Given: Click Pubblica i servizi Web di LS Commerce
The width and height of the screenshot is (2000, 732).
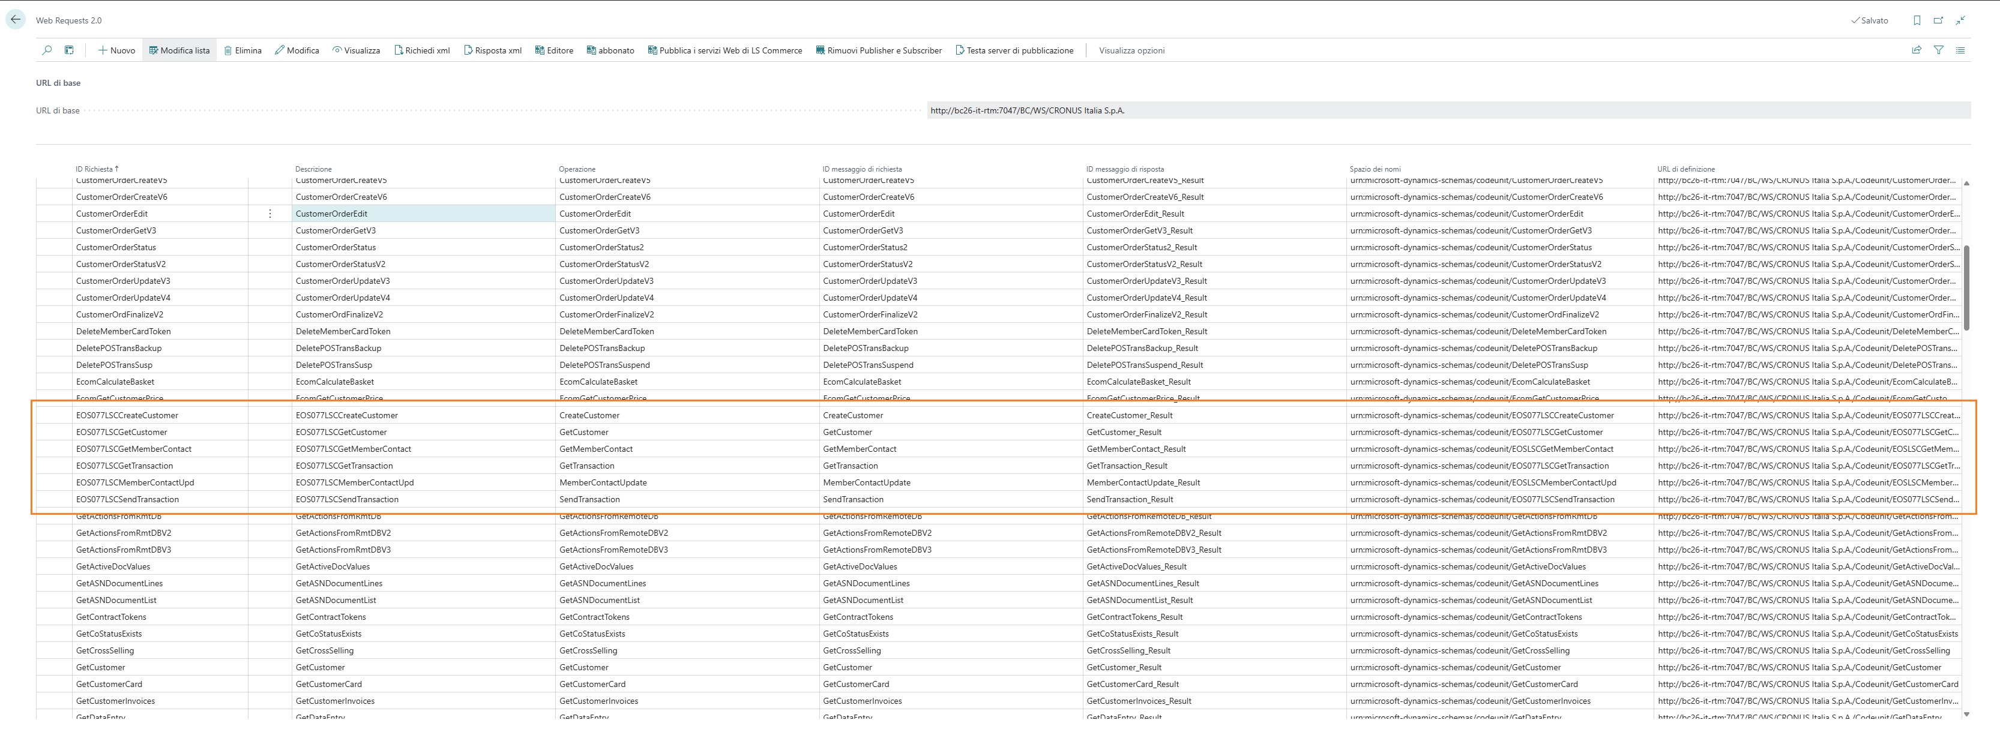Looking at the screenshot, I should click(x=725, y=50).
